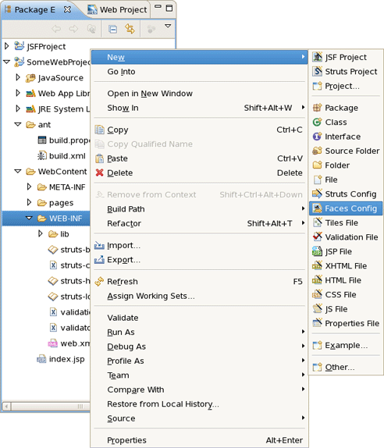Select index.jsp in the tree

(61, 359)
